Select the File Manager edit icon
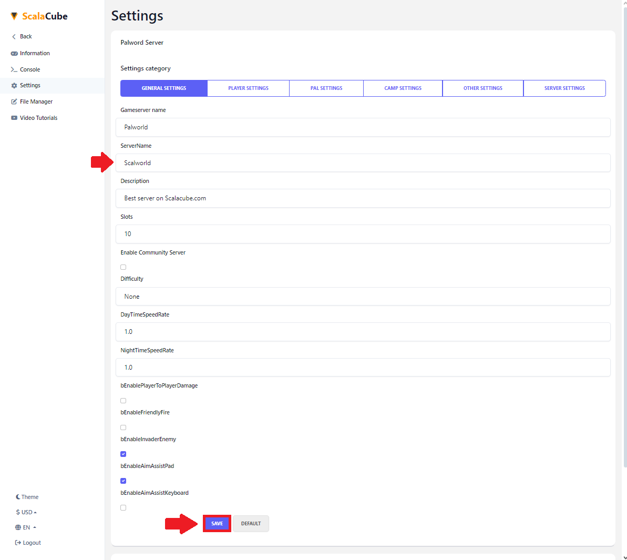This screenshot has width=627, height=560. click(x=14, y=101)
